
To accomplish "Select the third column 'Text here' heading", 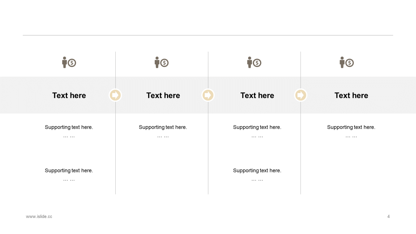I will (x=257, y=95).
